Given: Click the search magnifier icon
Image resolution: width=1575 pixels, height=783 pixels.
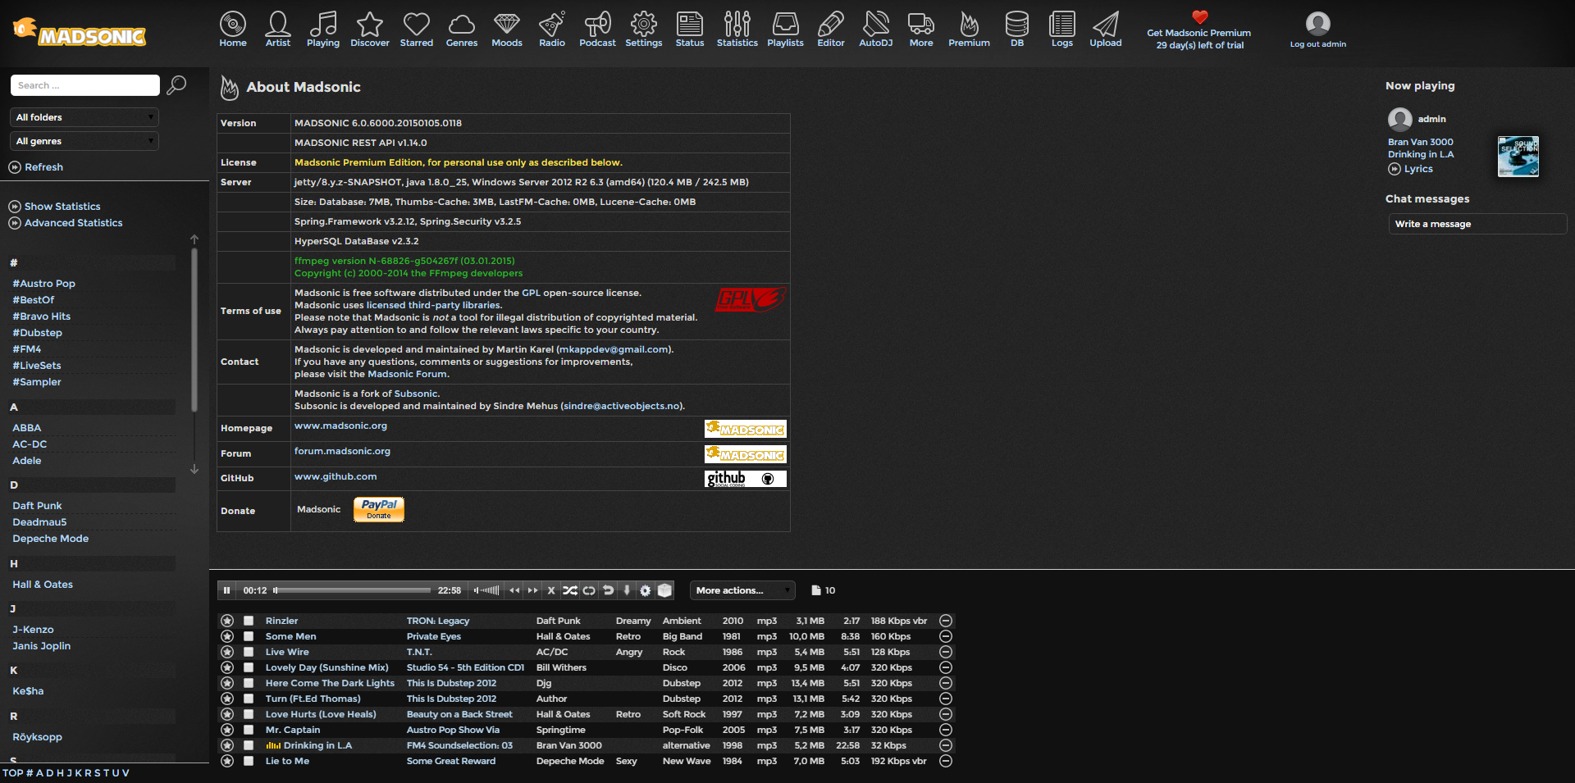Looking at the screenshot, I should (176, 85).
